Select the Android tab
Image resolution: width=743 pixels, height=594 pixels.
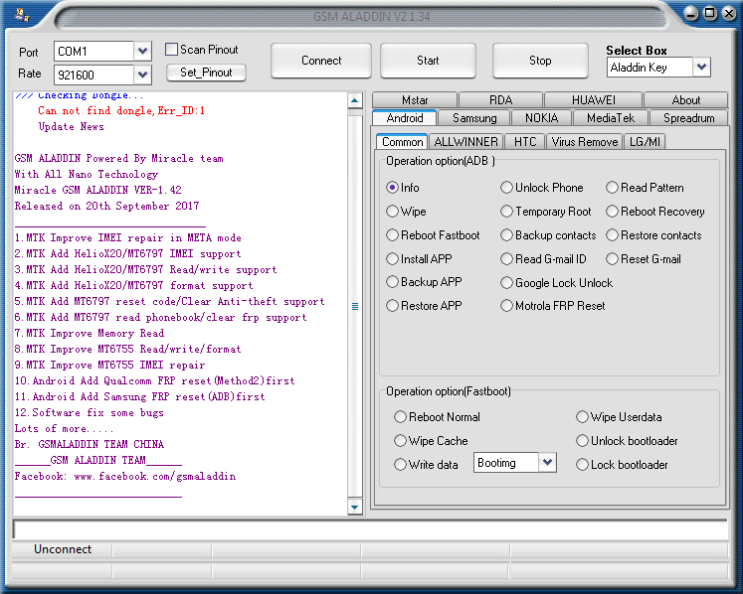(x=405, y=118)
